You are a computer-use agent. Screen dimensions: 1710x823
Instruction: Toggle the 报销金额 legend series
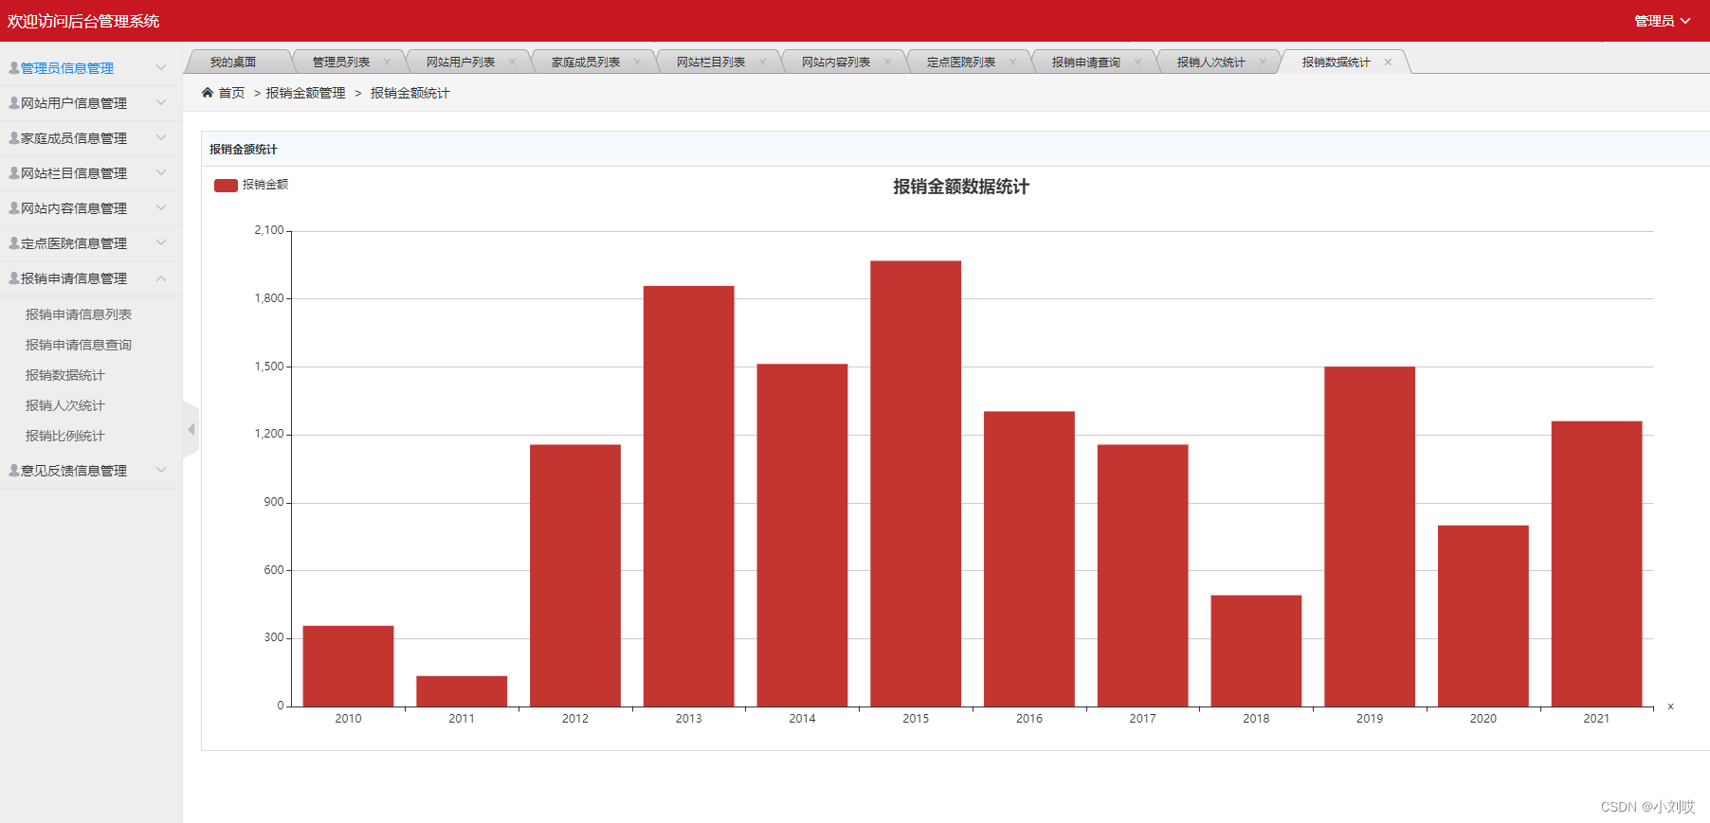pyautogui.click(x=251, y=185)
